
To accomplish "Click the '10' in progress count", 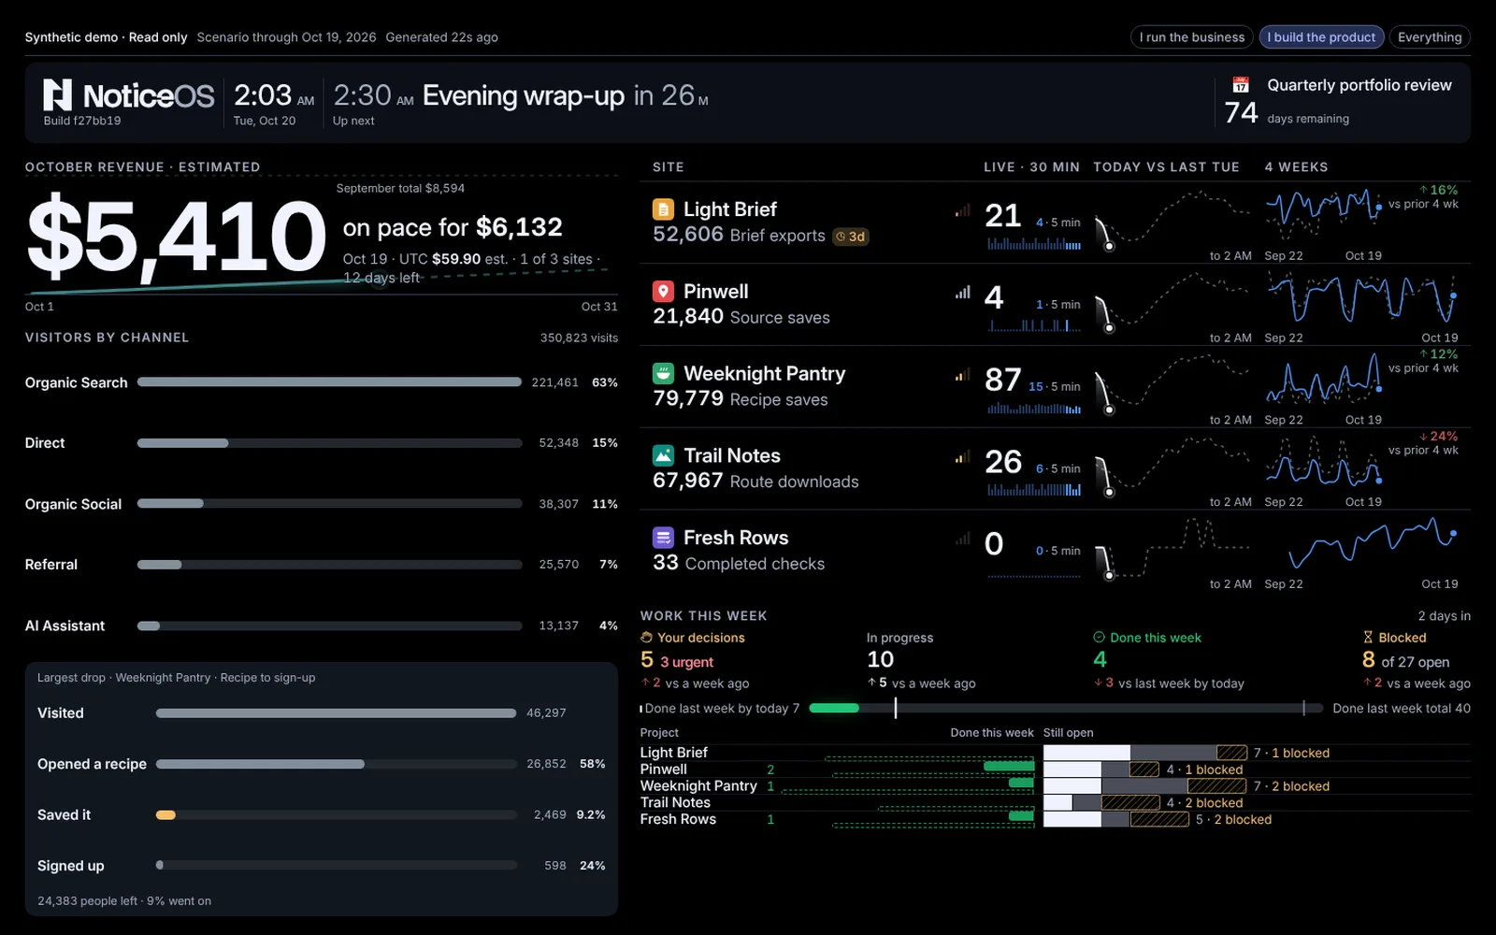I will 881,660.
